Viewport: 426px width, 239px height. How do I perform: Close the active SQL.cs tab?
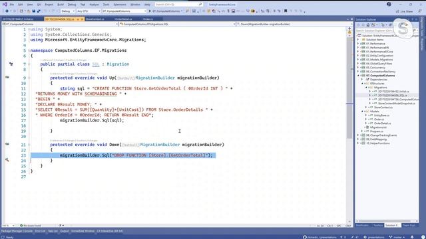tap(82, 19)
